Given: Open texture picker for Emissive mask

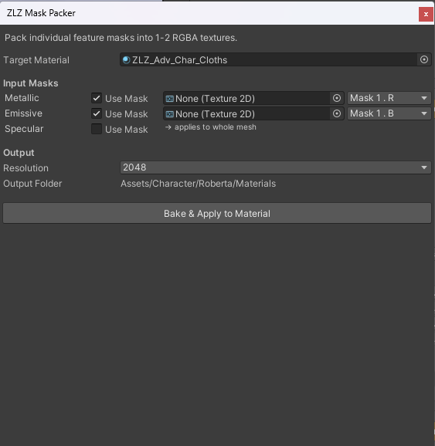Looking at the screenshot, I should (337, 113).
